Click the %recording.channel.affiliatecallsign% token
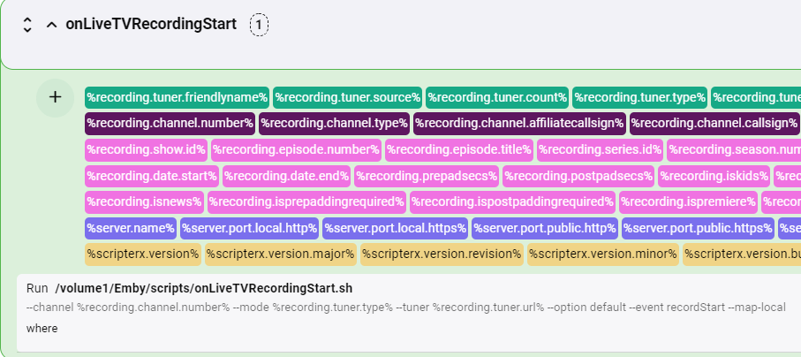 (x=519, y=123)
